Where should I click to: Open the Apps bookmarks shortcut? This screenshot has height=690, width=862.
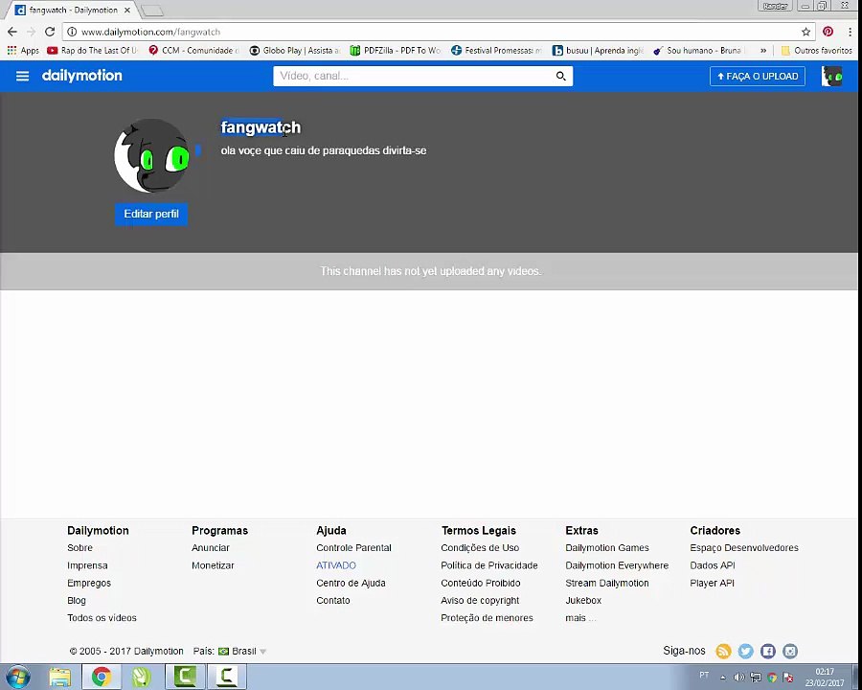pyautogui.click(x=23, y=50)
